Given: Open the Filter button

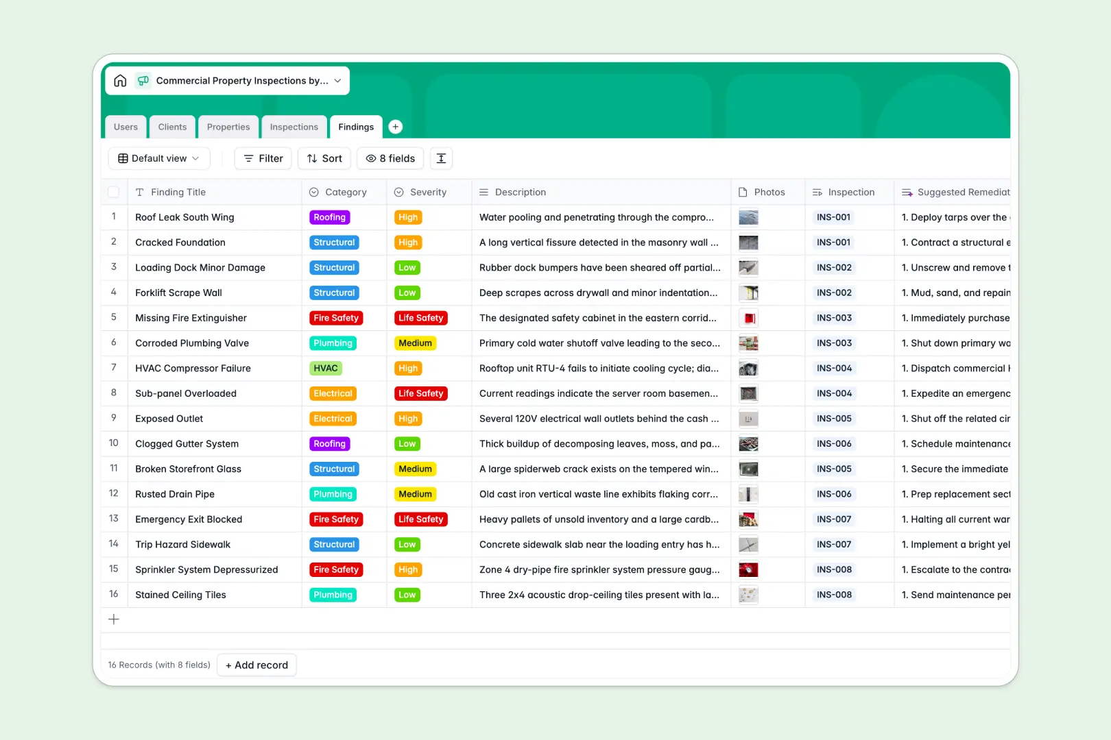Looking at the screenshot, I should [263, 158].
